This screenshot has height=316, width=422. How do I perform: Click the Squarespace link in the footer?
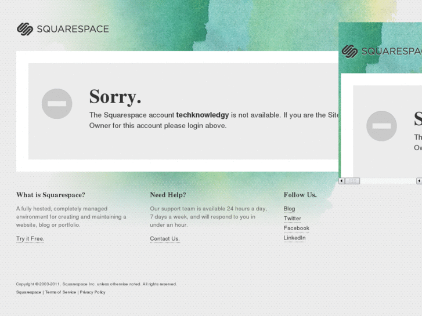pyautogui.click(x=28, y=292)
